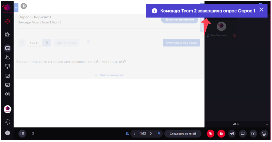
Task: Toggle the eye visibility icon
Action: pos(24,6)
